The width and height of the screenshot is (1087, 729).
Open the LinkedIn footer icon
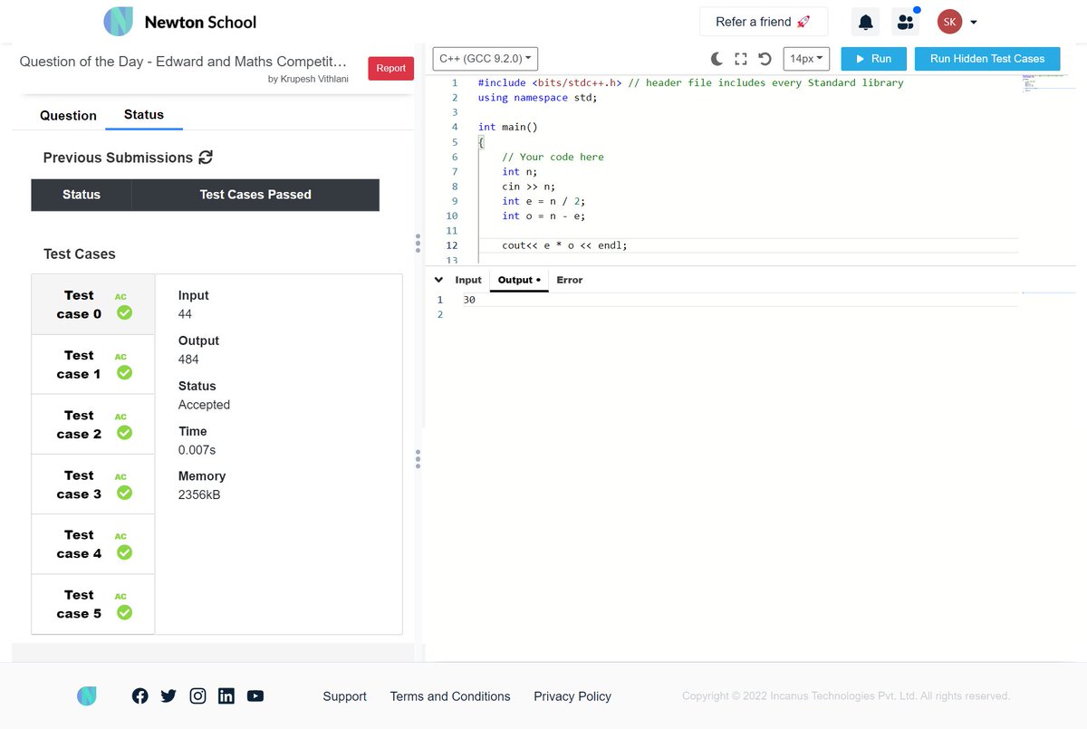(x=226, y=696)
